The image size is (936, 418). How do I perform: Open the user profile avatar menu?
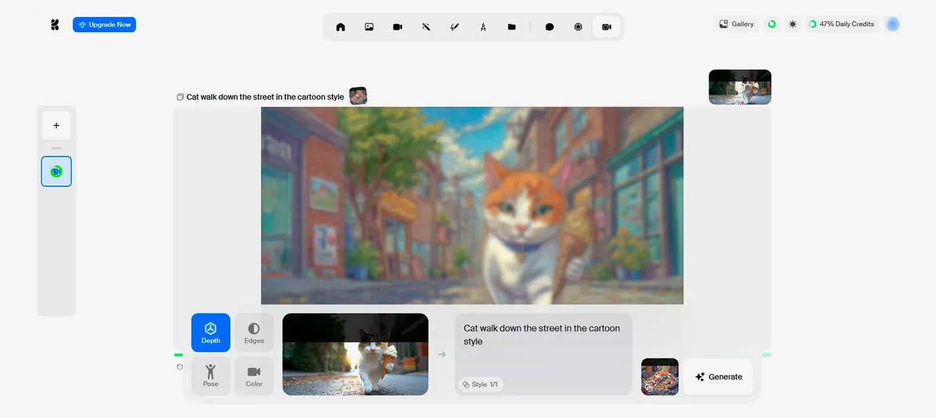(892, 24)
